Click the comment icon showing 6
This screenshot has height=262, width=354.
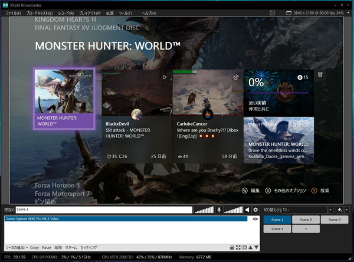pos(122,156)
